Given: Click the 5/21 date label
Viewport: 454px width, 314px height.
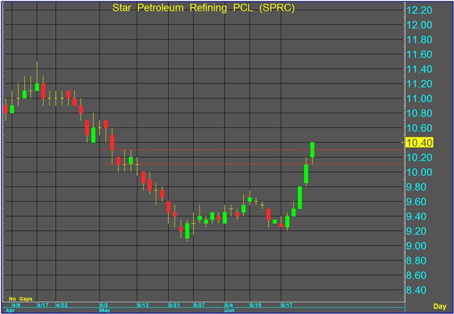Looking at the screenshot, I should tap(174, 306).
